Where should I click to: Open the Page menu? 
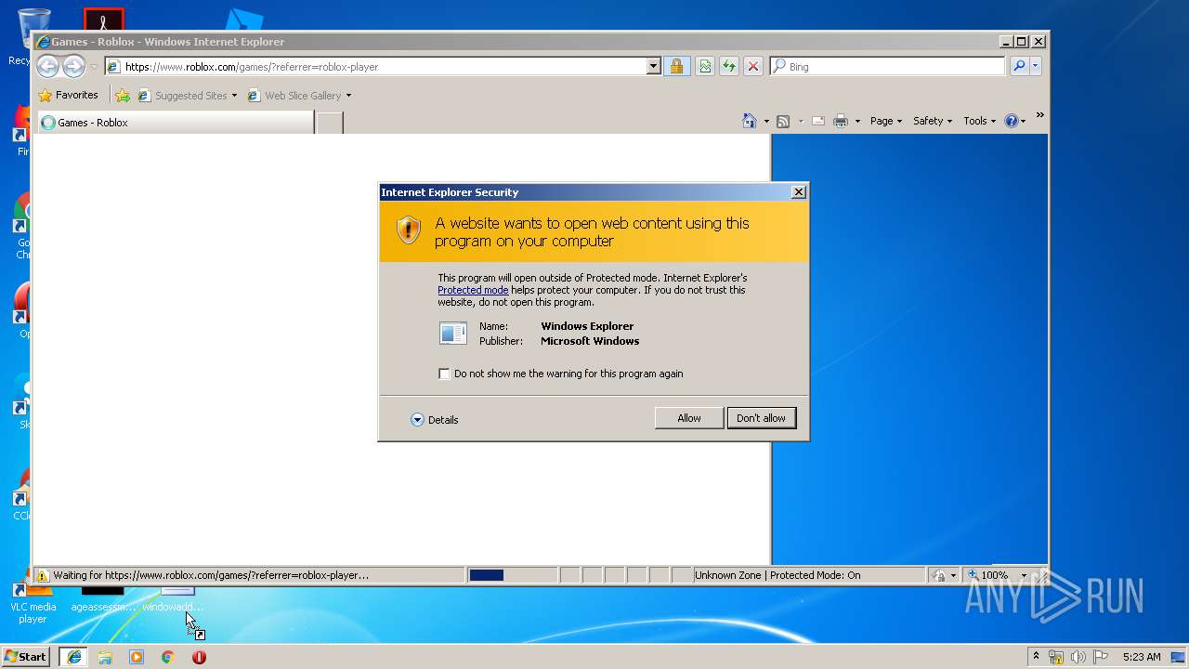coord(886,121)
